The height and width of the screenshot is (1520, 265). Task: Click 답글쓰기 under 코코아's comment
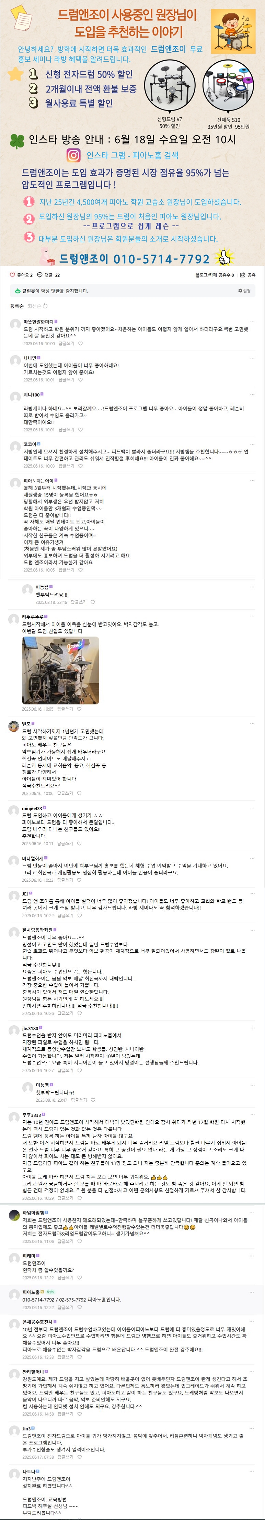tap(66, 466)
